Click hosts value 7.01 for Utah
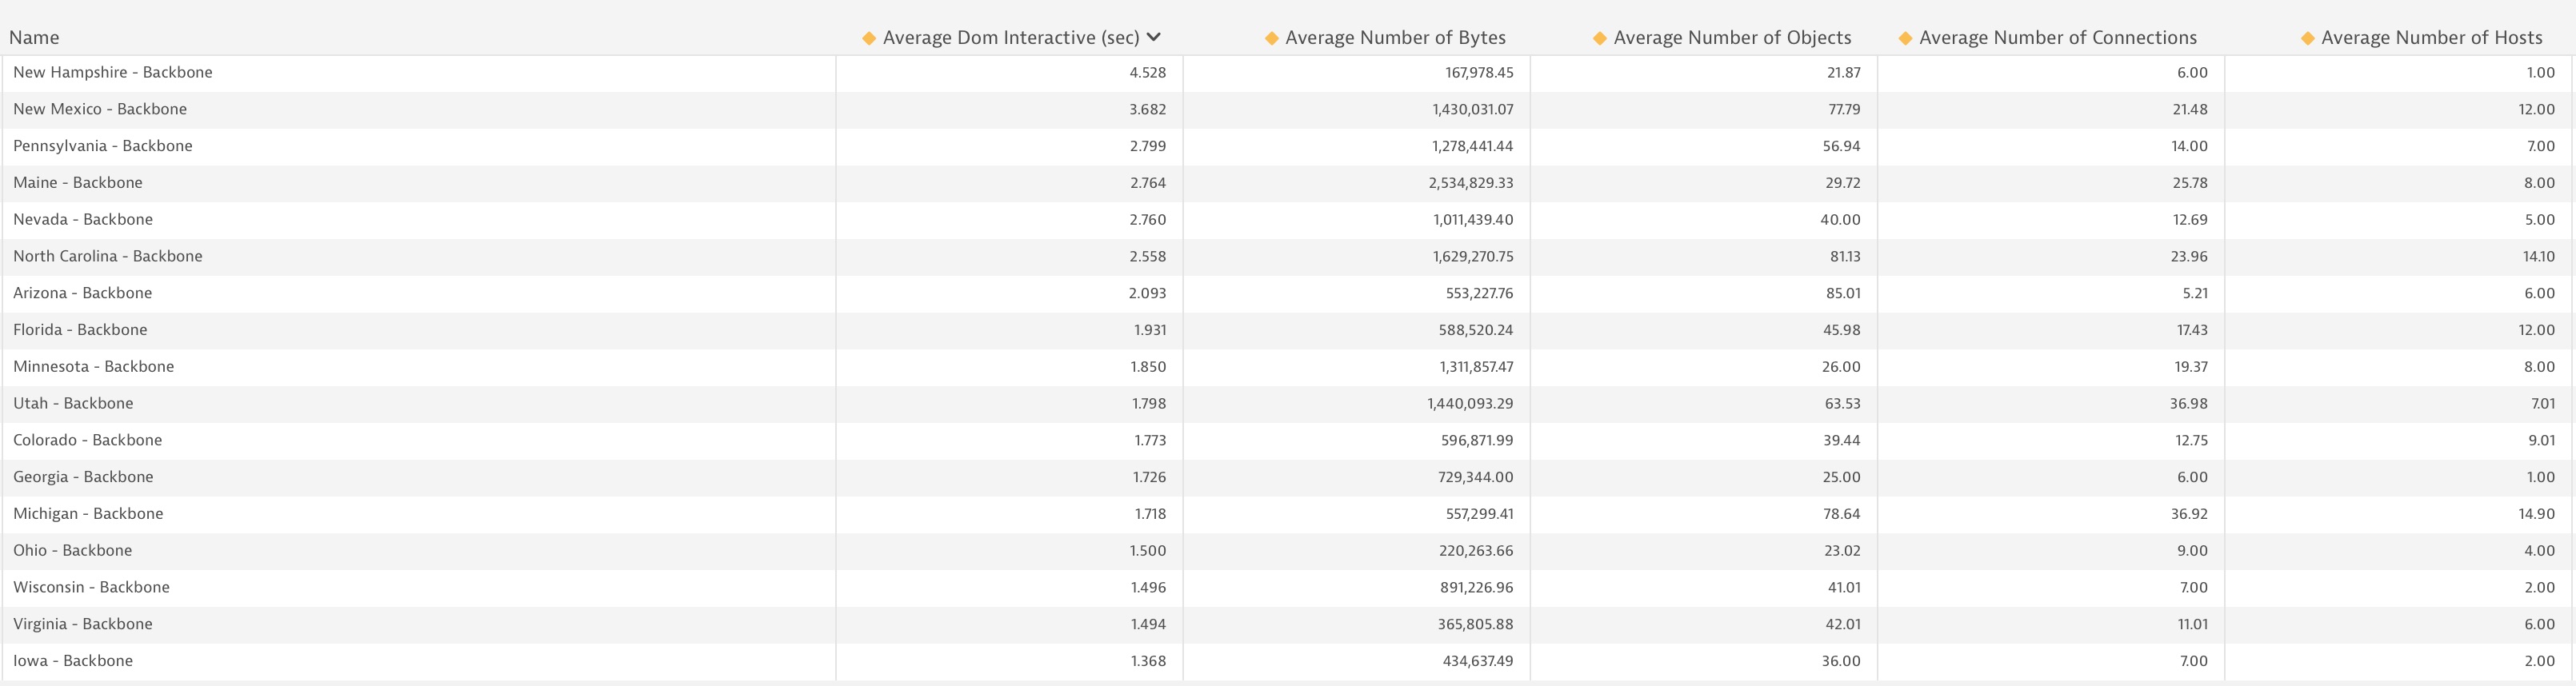 tap(2543, 403)
